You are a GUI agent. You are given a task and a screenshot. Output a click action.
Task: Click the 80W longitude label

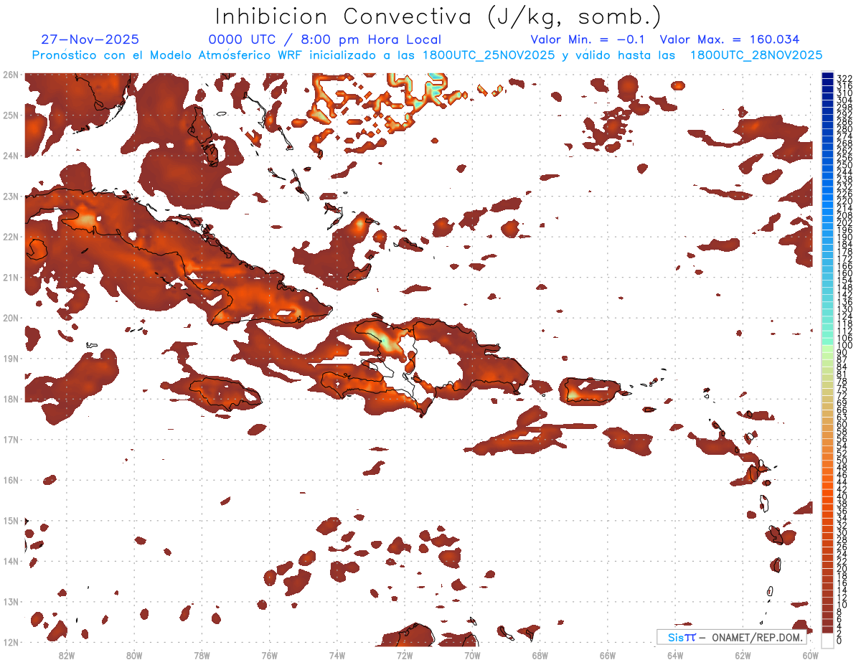point(133,655)
